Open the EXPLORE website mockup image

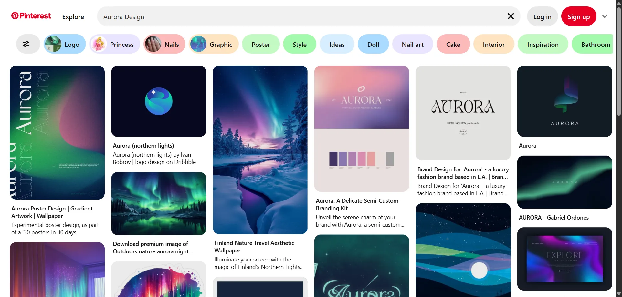(564, 259)
